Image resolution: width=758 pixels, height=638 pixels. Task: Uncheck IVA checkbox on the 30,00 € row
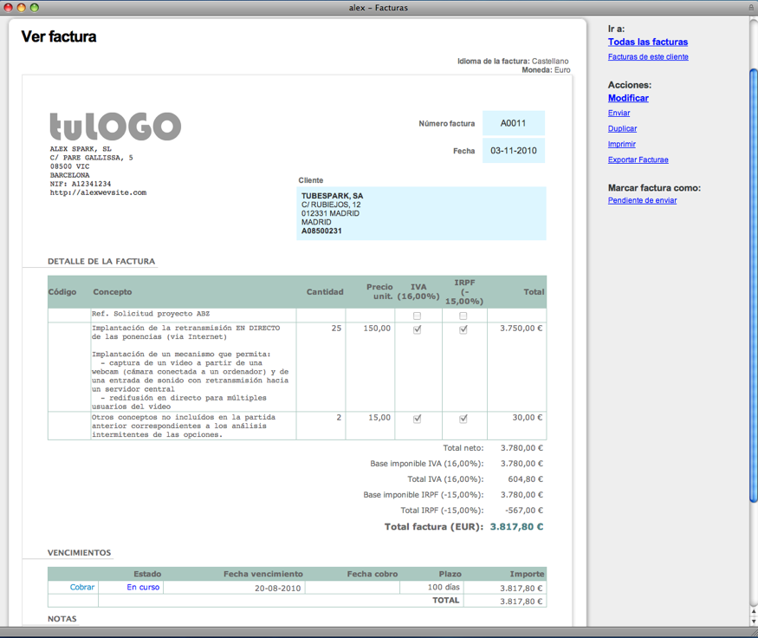[x=417, y=419]
